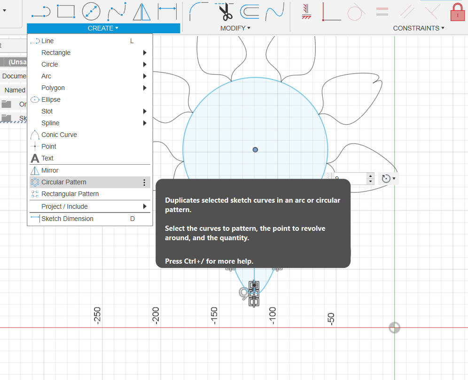Viewport: 468px width, 380px height.
Task: Select the Rectangle tool toolbar icon
Action: [66, 12]
